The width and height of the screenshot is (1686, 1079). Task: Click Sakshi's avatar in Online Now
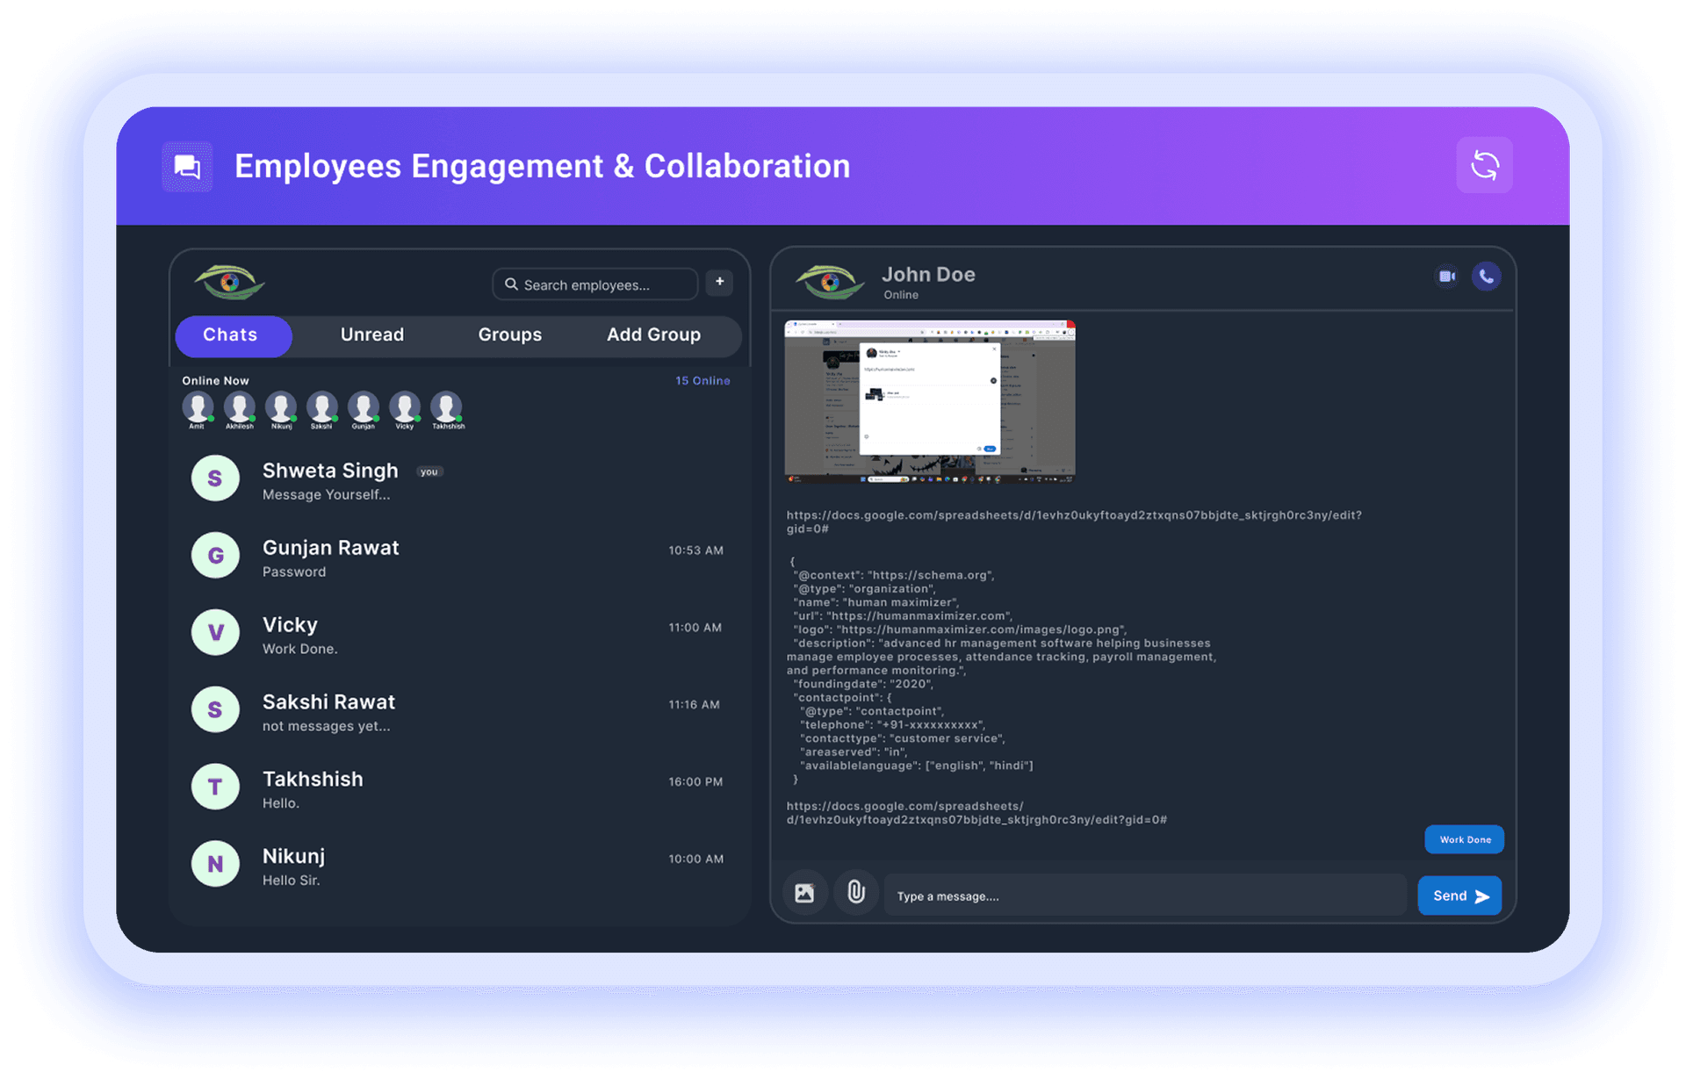pos(322,407)
